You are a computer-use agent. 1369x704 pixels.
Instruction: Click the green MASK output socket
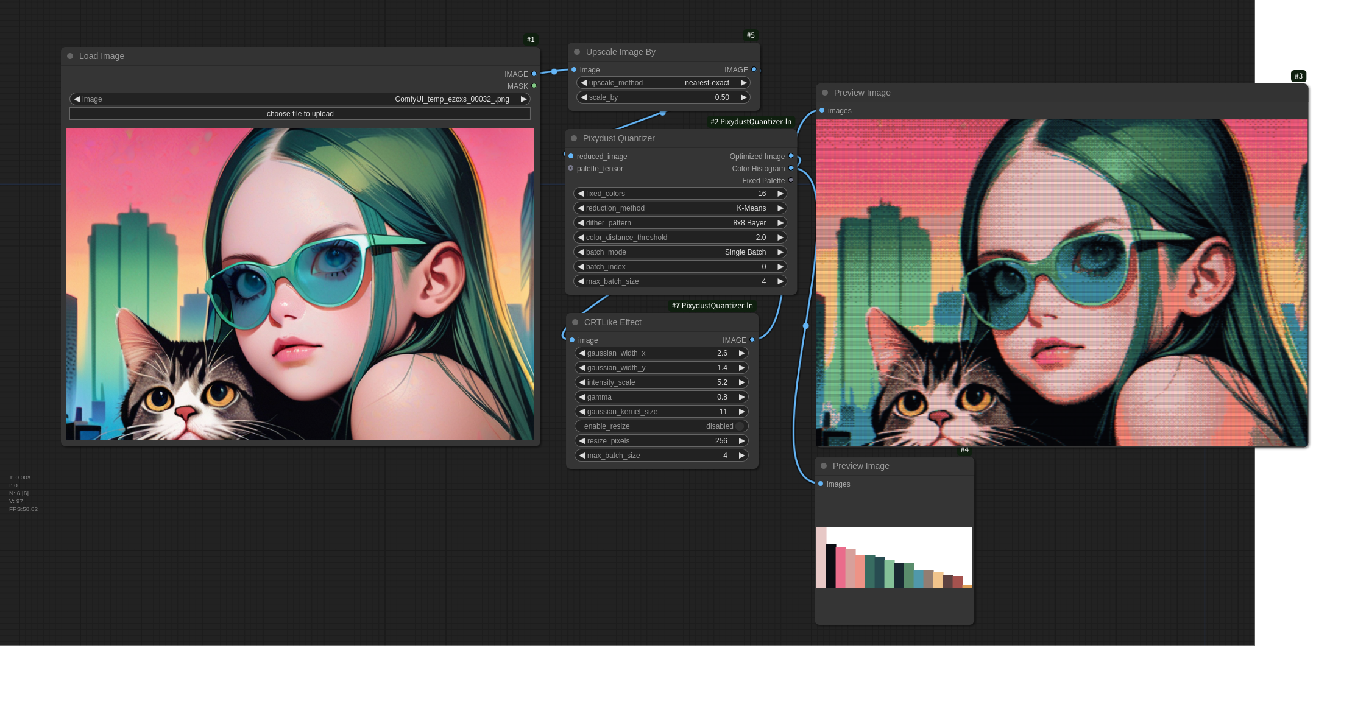coord(534,86)
